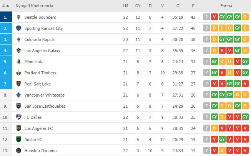This screenshot has height=156, width=251.
Task: Click the Austin FC team logo
Action: click(x=18, y=140)
